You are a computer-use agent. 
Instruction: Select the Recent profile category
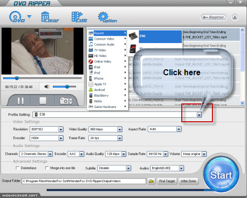[107, 33]
